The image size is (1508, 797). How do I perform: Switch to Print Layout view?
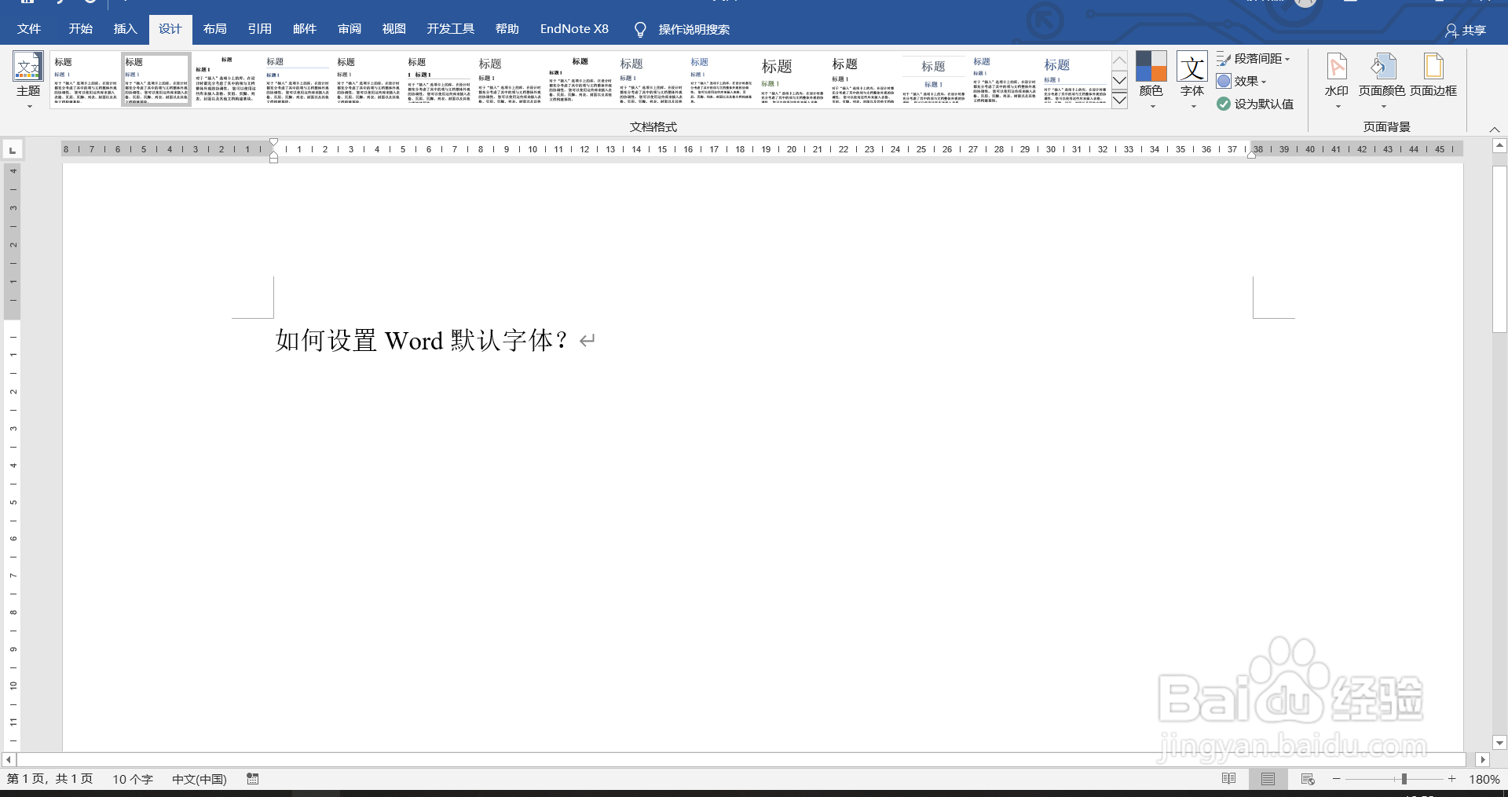pos(1268,779)
